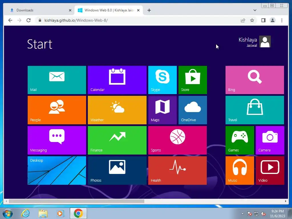
Task: Open the Camera tile
Action: coord(270,140)
